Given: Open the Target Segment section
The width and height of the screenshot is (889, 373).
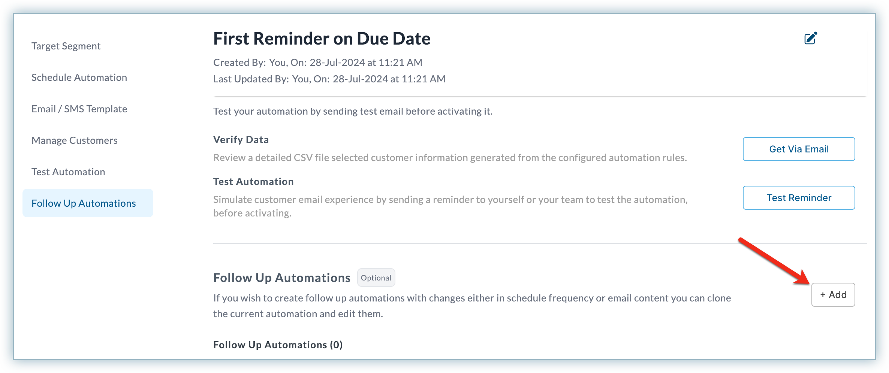Looking at the screenshot, I should pyautogui.click(x=66, y=46).
